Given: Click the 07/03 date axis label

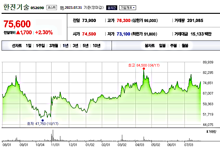Looking at the screenshot, I should (189, 145).
